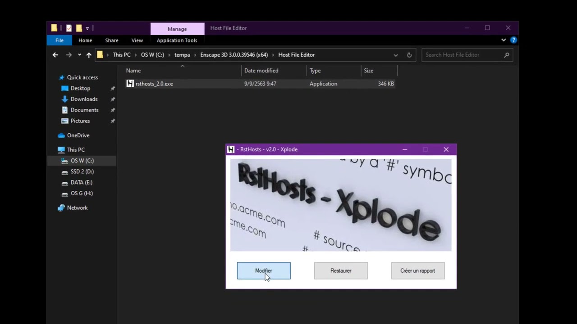The image size is (577, 324).
Task: Open the recent locations dropdown arrow
Action: [79, 55]
